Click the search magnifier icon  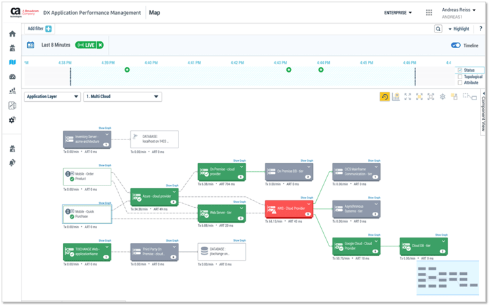(x=438, y=29)
